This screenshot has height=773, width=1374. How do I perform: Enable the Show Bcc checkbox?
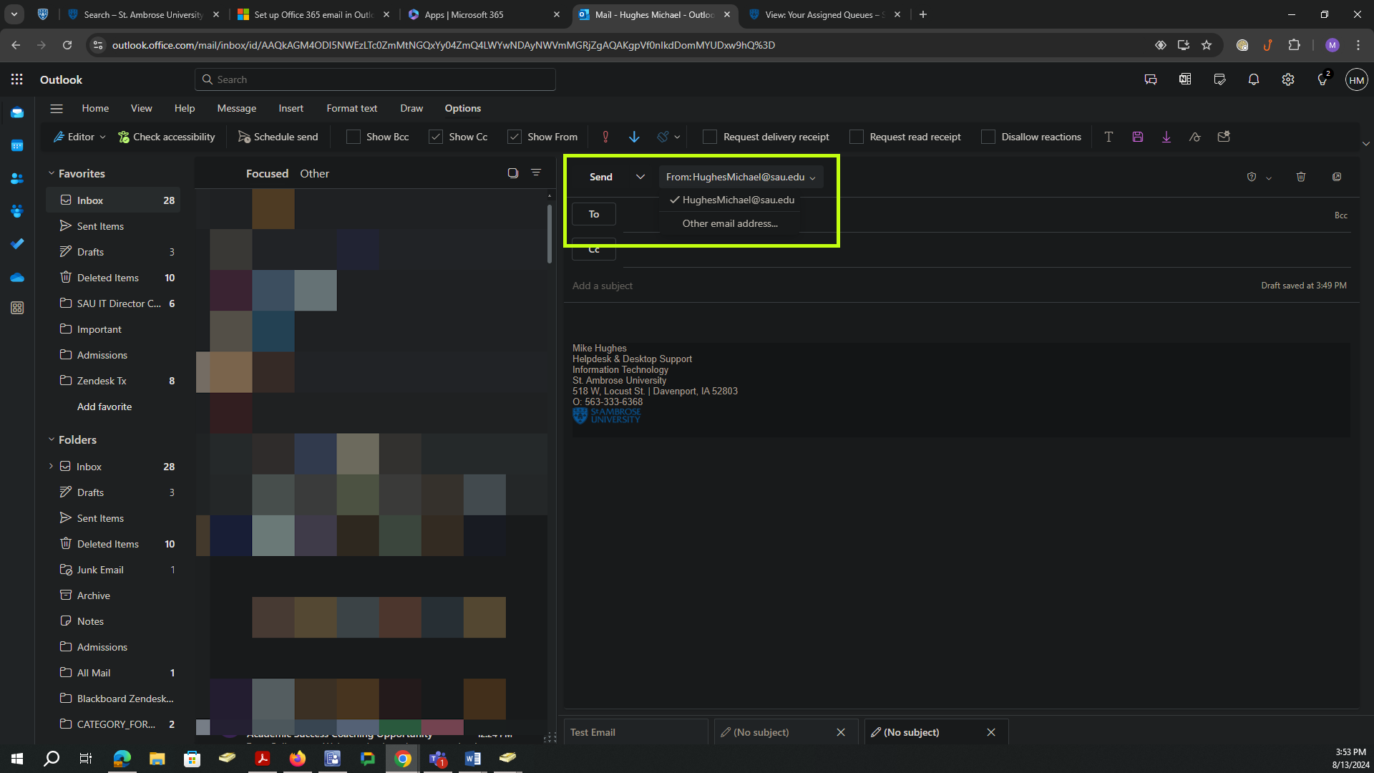pyautogui.click(x=354, y=137)
